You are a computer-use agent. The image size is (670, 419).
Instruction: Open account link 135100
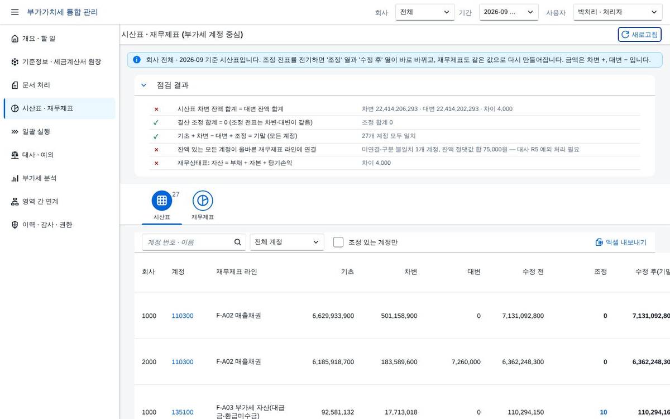(183, 412)
